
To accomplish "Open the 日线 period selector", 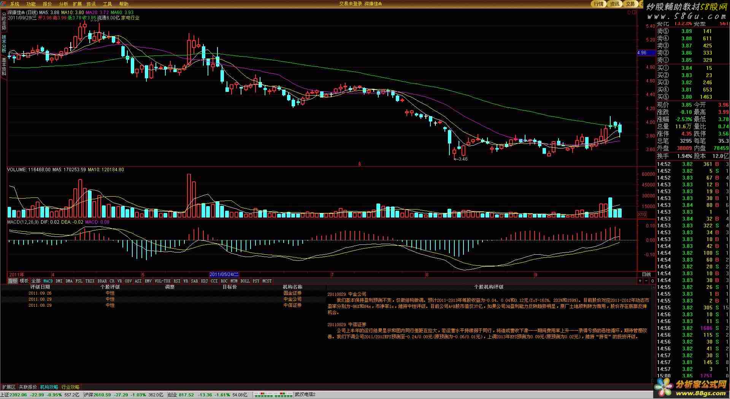I will (646, 274).
